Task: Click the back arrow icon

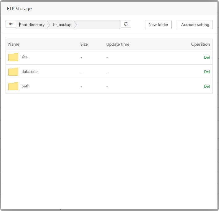Action: (x=11, y=24)
